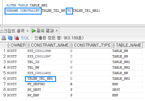Close the 스크립트 출력 tab
The height and width of the screenshot is (101, 145).
pyautogui.click(x=28, y=31)
